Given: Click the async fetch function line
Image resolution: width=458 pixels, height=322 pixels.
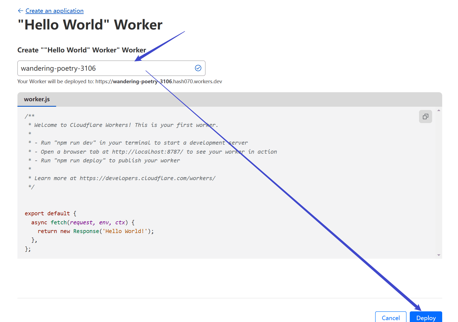Looking at the screenshot, I should click(83, 222).
